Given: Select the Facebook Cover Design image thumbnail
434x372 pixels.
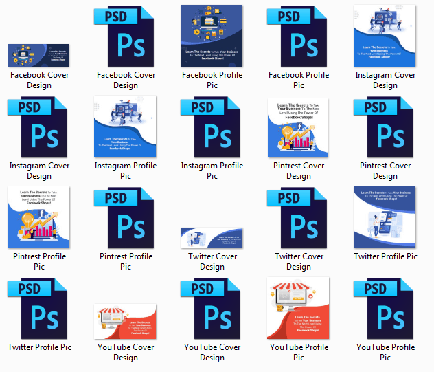Looking at the screenshot, I should point(38,56).
